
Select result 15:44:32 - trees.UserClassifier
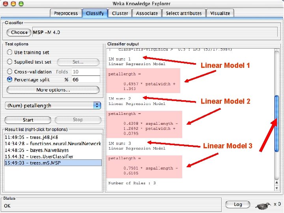pos(53,157)
